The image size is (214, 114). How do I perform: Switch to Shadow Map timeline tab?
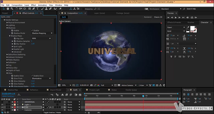pos(13,90)
